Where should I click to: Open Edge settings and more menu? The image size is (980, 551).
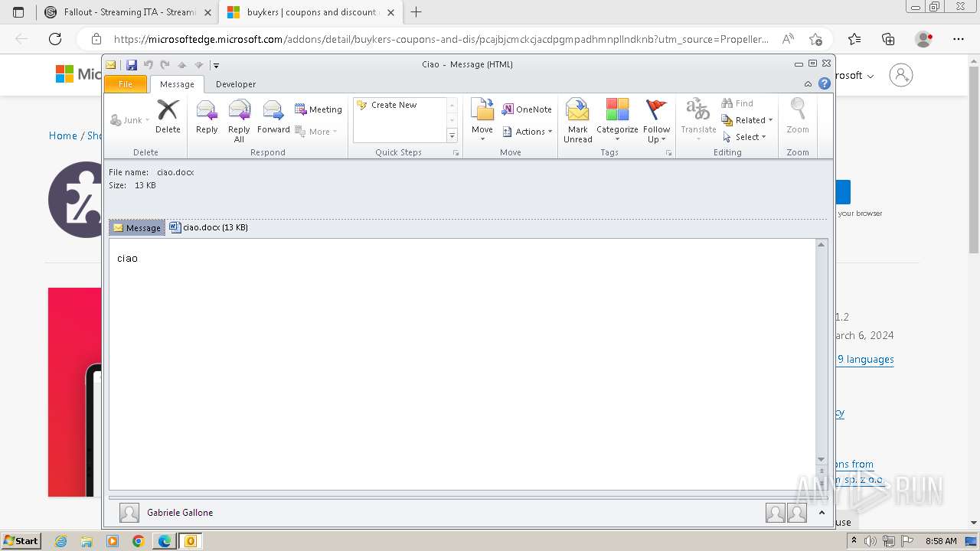(959, 39)
